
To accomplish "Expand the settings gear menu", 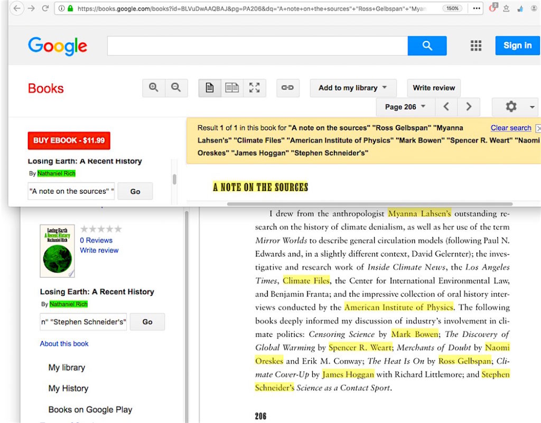I will pyautogui.click(x=515, y=107).
